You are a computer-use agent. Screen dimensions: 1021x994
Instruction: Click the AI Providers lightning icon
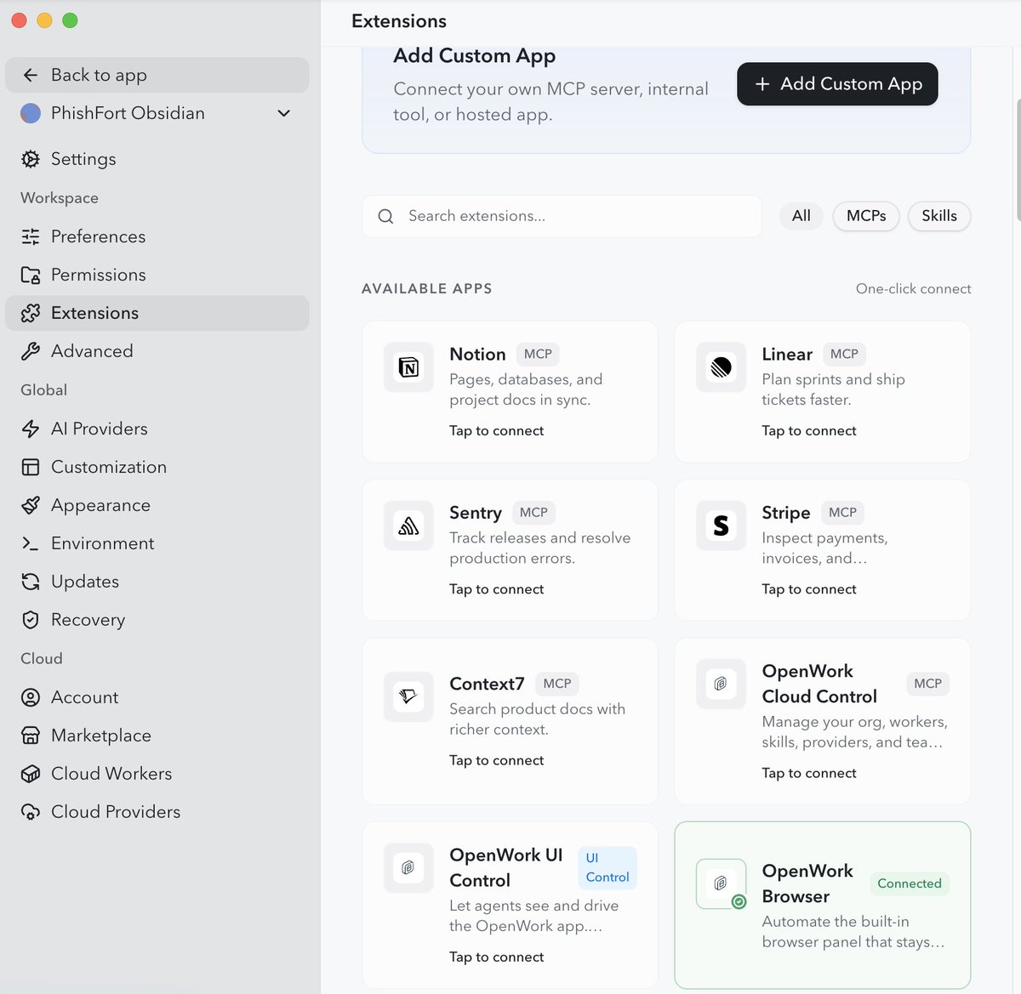31,429
